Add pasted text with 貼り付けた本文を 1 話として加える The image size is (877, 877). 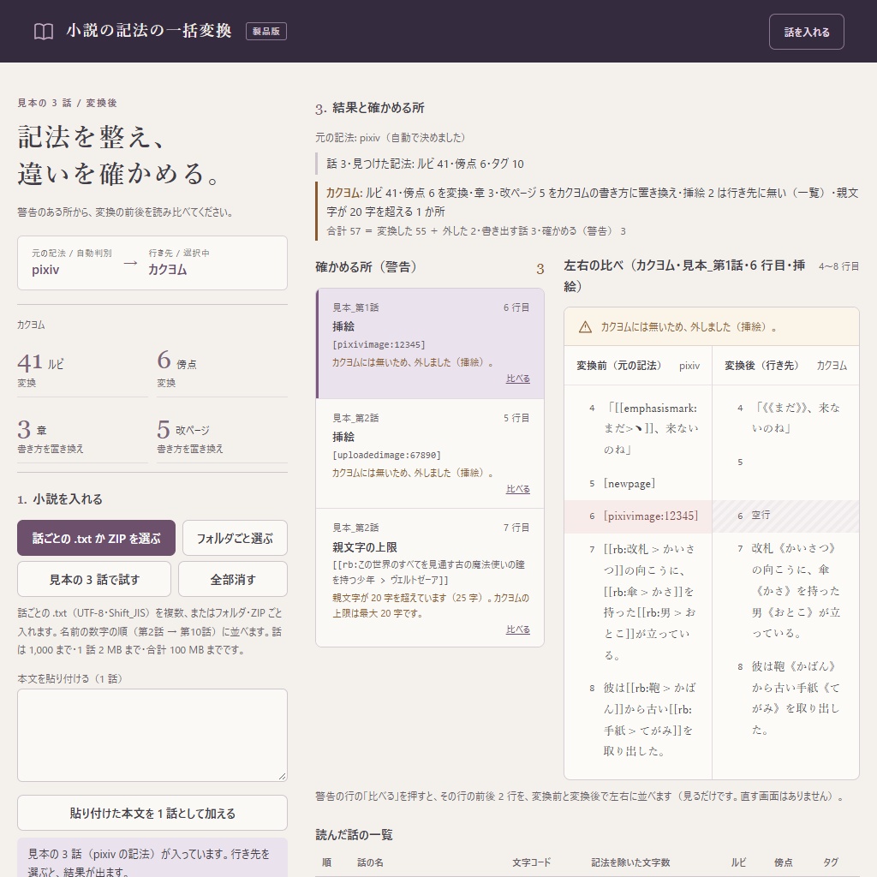152,813
